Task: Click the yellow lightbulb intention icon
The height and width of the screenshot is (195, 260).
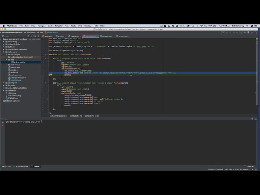Action: (51, 75)
